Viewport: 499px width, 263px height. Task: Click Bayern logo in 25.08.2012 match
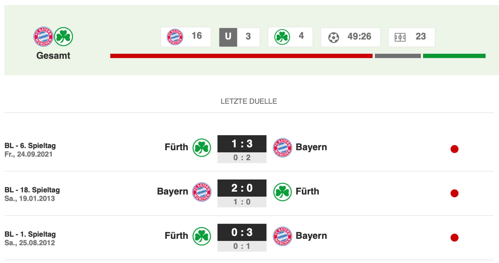tap(282, 236)
